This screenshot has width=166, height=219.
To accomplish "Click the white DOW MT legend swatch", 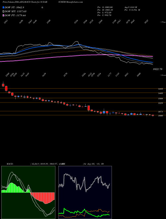I will point(3,12).
